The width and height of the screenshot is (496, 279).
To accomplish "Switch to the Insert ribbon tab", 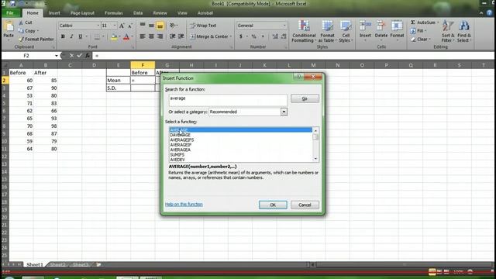I will tap(54, 13).
